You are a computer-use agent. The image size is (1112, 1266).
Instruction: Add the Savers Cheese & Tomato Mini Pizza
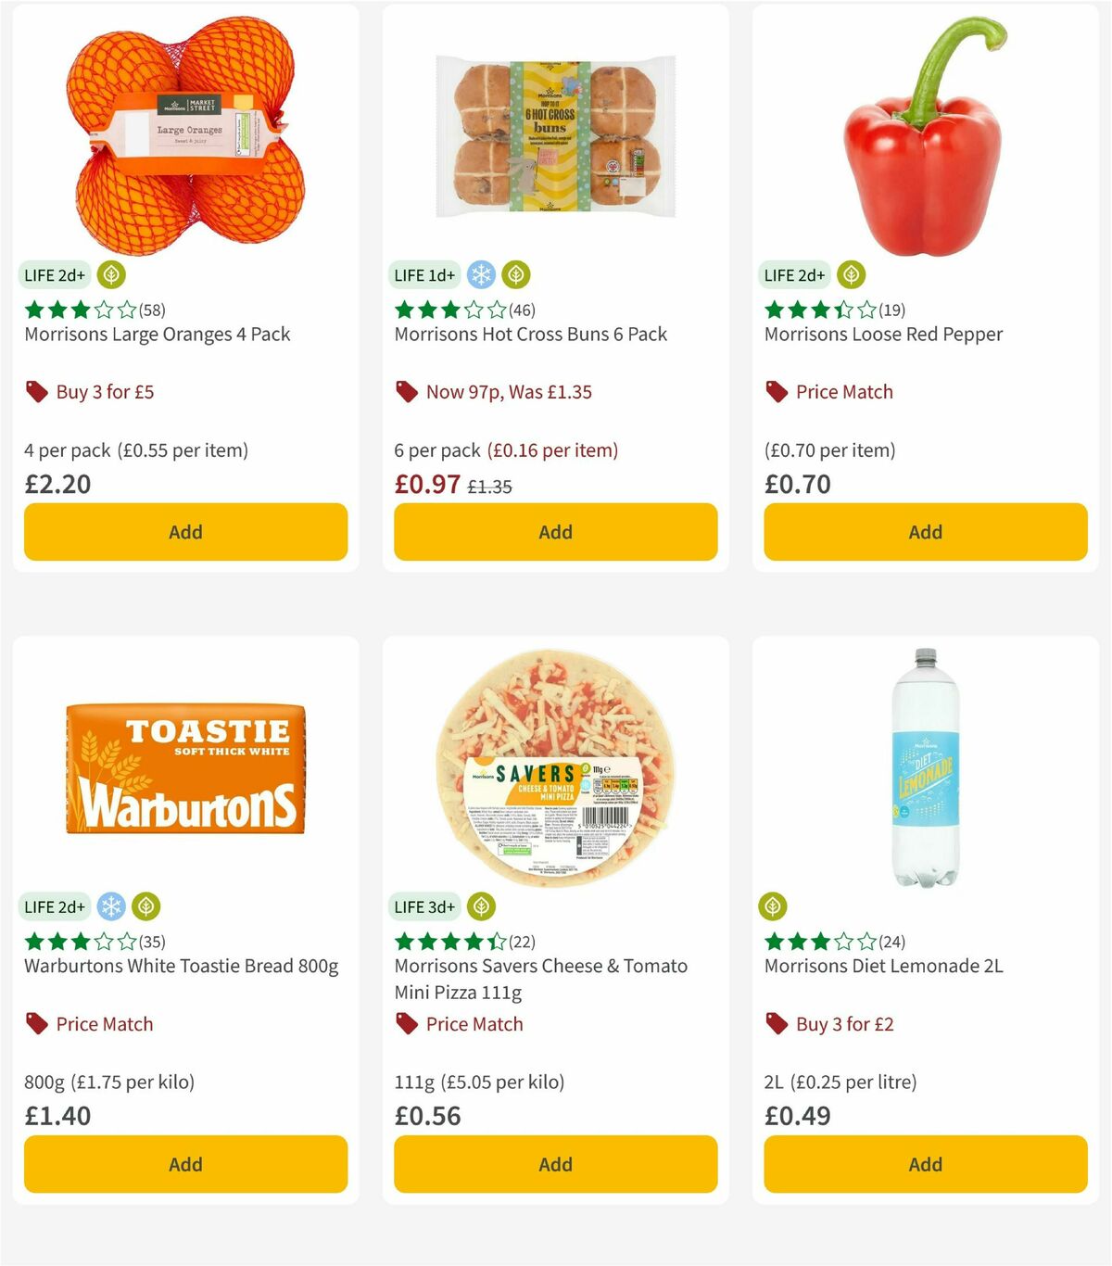click(554, 1164)
